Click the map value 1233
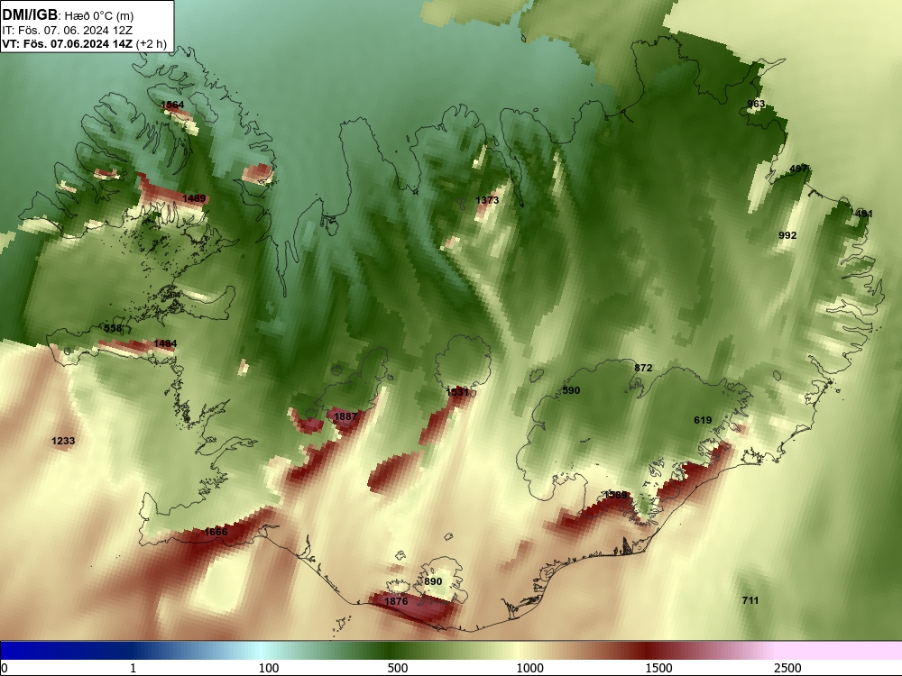Screen dimensions: 902x676 click(x=63, y=441)
